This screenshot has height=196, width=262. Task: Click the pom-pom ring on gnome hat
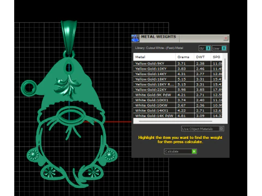point(29,88)
